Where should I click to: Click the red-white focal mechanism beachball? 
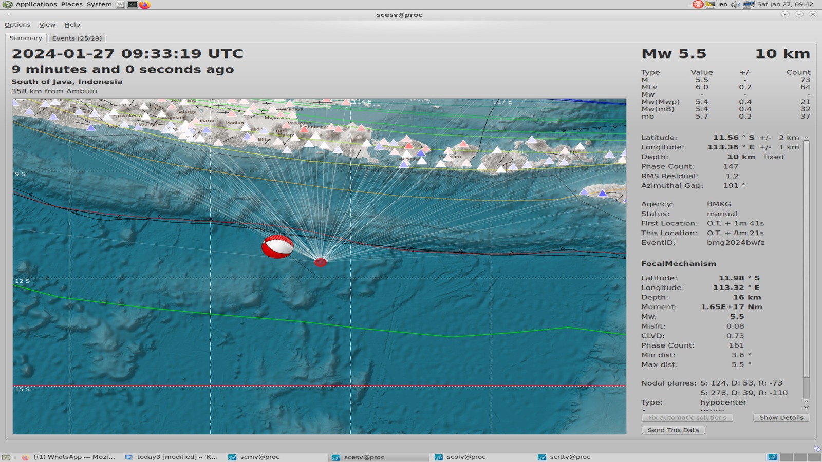tap(277, 246)
